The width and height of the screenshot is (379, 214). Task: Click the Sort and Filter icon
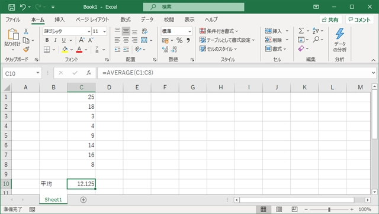(316, 31)
